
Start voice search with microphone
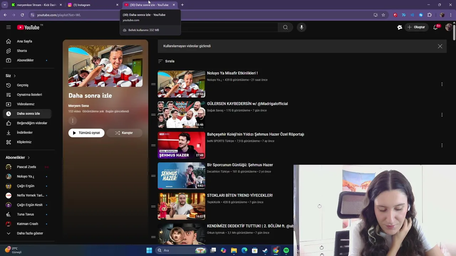tap(301, 27)
